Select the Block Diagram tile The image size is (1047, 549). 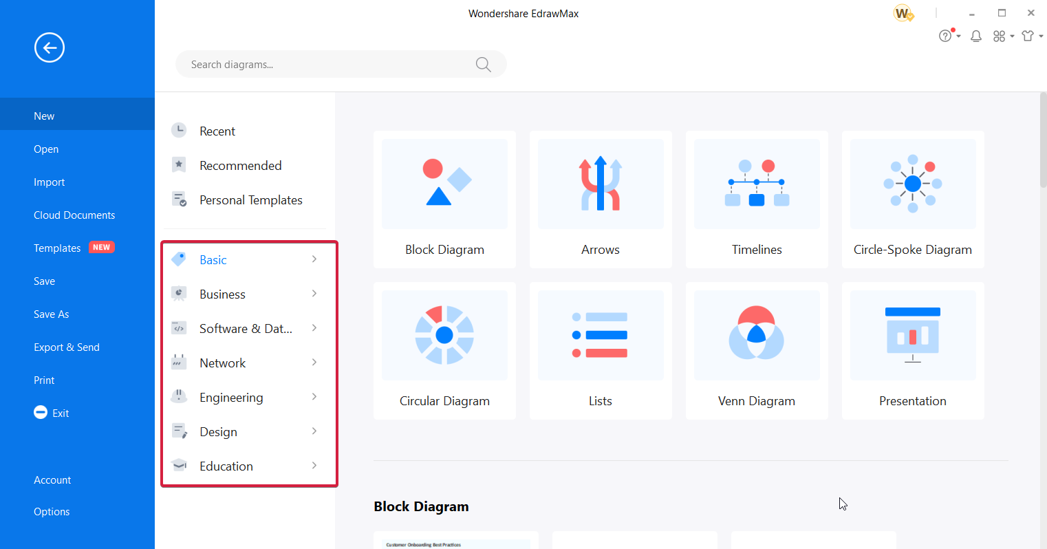coord(444,200)
